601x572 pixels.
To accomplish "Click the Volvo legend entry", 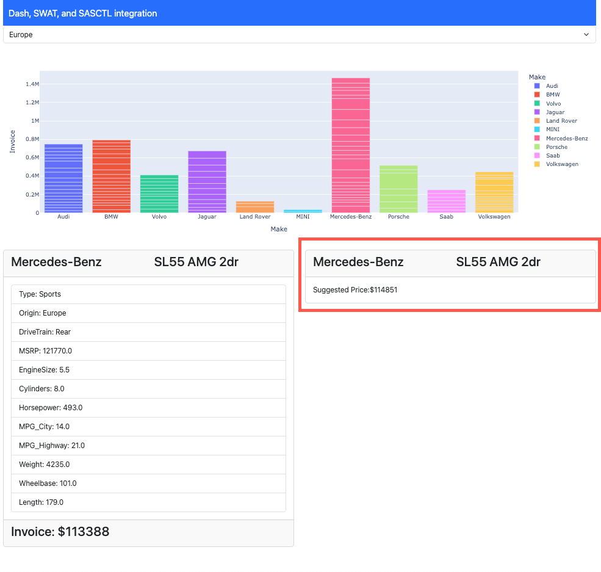I will [536, 103].
